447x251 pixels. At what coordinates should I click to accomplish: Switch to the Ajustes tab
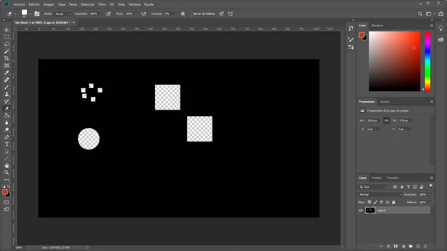[x=384, y=102]
